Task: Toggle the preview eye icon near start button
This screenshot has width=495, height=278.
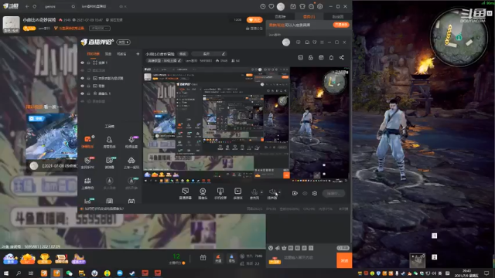Action: click(305, 193)
